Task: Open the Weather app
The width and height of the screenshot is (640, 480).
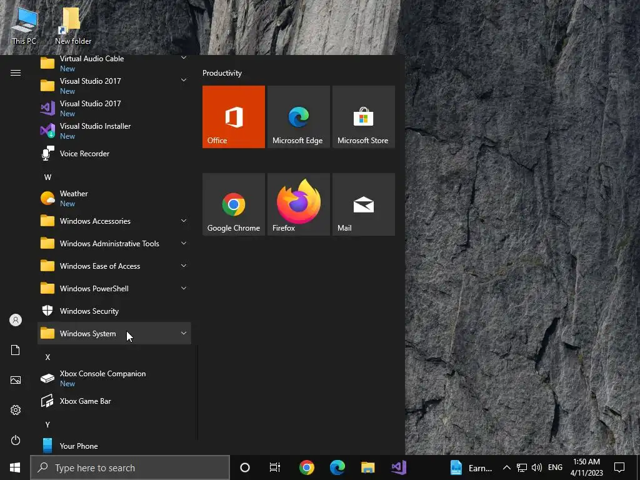Action: point(114,198)
